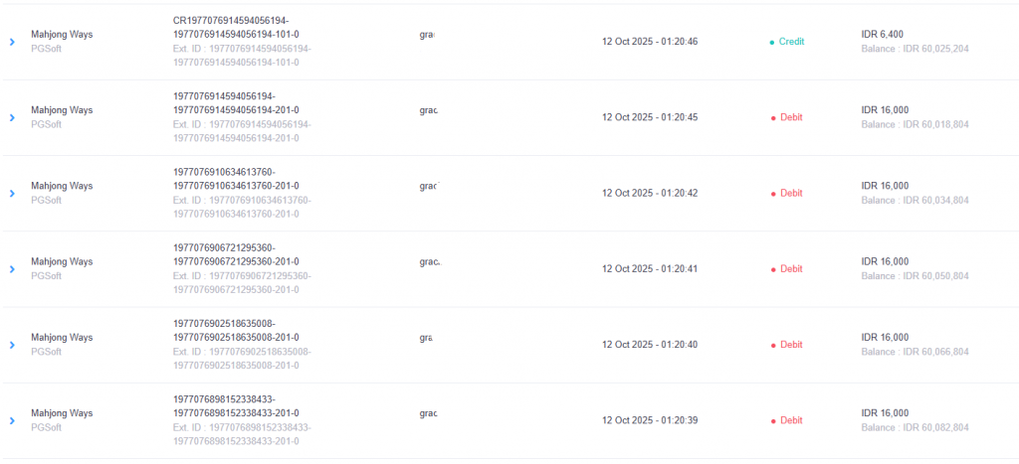Open details chevron for the 01:20:41 row
Image resolution: width=1019 pixels, height=464 pixels.
12,268
